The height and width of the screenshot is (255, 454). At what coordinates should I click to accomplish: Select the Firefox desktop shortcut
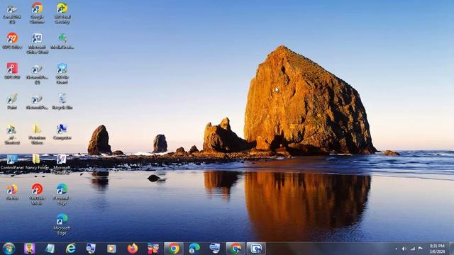click(x=12, y=192)
